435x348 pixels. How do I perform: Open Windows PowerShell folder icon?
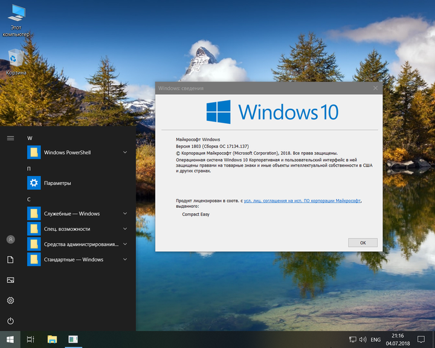pos(34,152)
